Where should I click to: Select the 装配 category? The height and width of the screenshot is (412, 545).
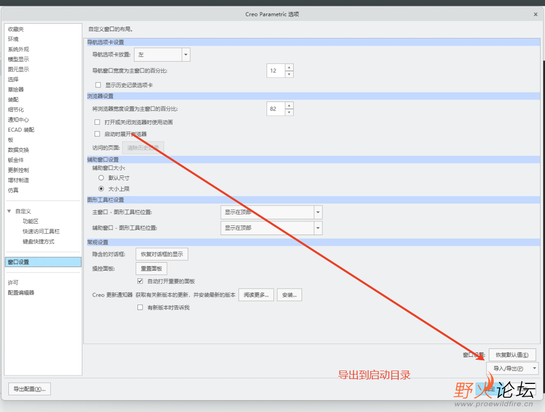point(13,100)
